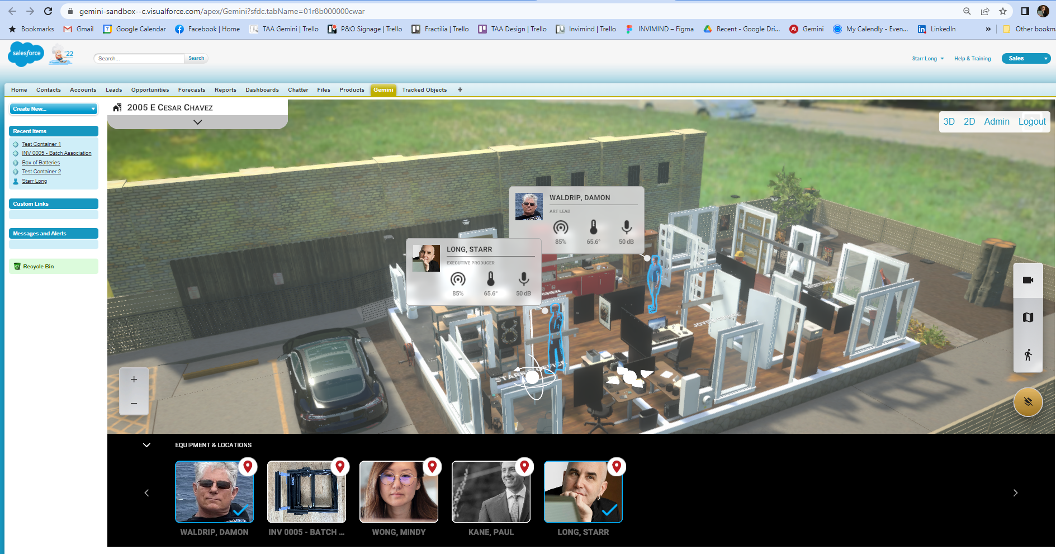
Task: Click the location pin on Wong, Mindy's thumbnail
Action: (432, 467)
